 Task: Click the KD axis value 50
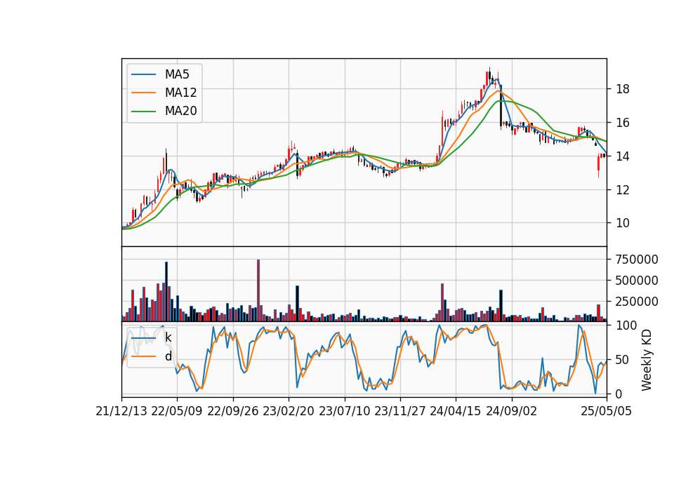click(x=623, y=360)
